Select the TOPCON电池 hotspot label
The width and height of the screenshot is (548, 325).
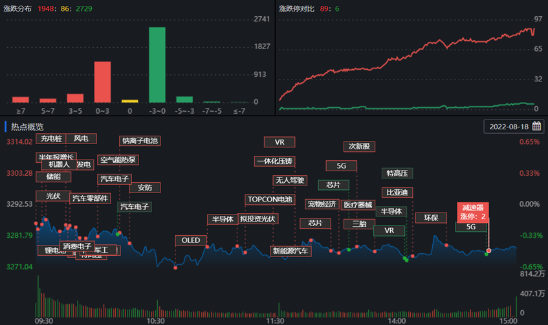point(270,200)
